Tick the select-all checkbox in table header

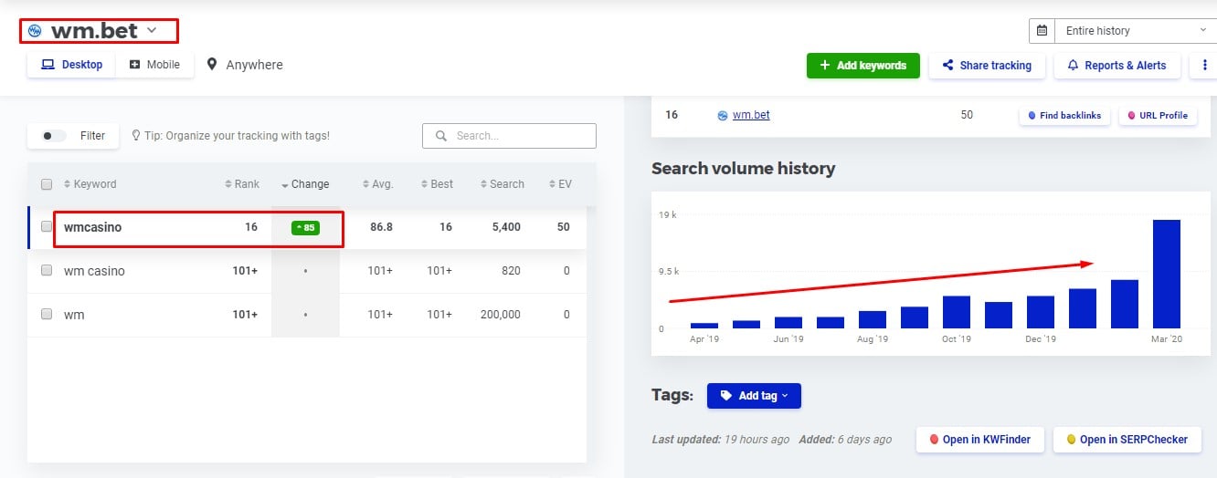click(x=47, y=184)
